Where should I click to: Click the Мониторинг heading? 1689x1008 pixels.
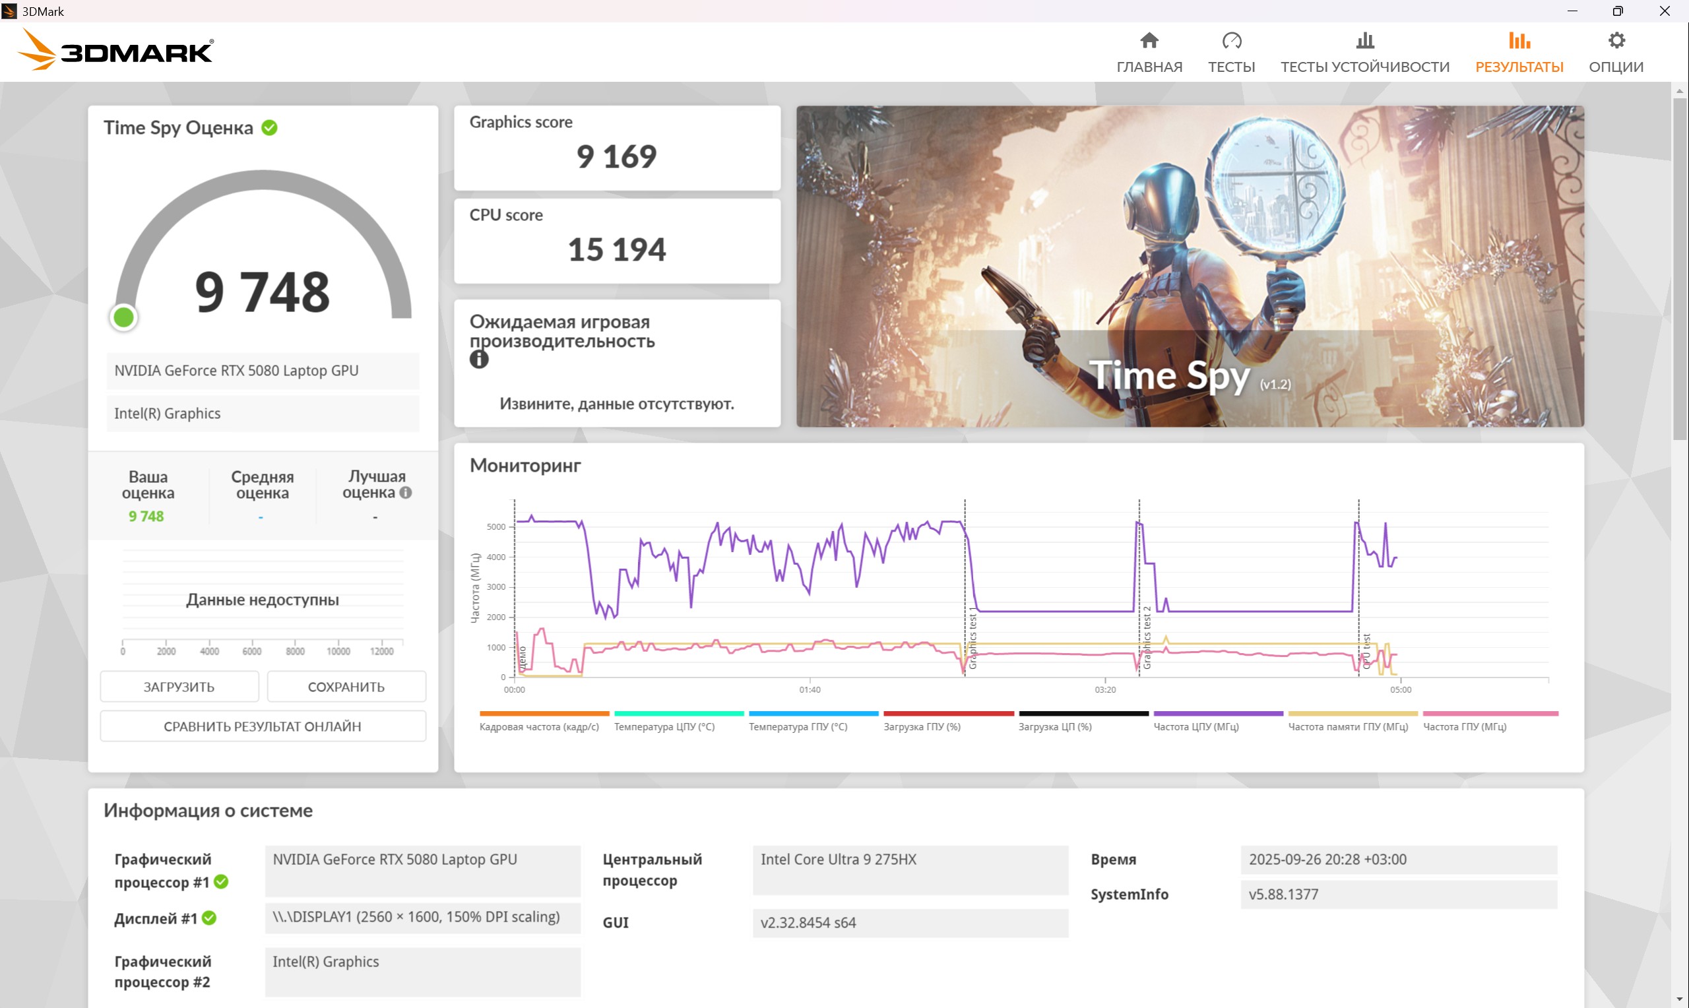coord(525,466)
